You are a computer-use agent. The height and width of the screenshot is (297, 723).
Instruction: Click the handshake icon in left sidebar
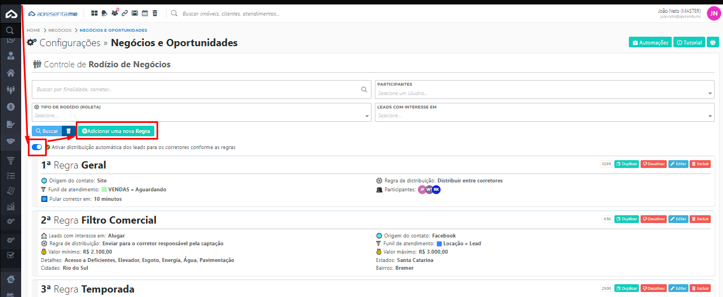click(x=10, y=142)
